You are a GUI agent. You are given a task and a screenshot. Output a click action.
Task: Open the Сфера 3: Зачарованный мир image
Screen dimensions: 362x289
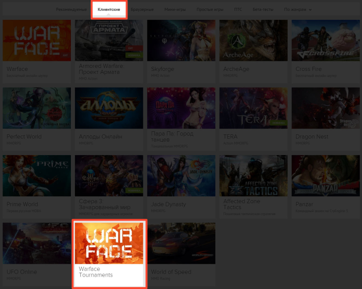point(109,175)
